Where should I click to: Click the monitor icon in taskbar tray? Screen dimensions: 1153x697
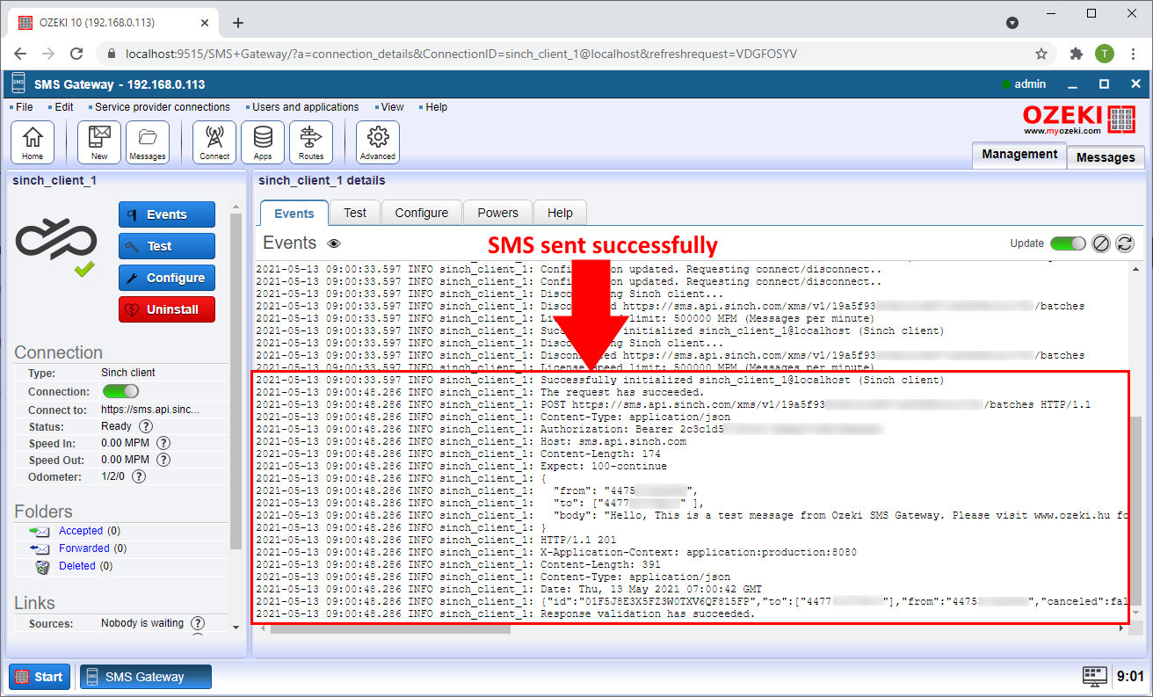click(1095, 676)
